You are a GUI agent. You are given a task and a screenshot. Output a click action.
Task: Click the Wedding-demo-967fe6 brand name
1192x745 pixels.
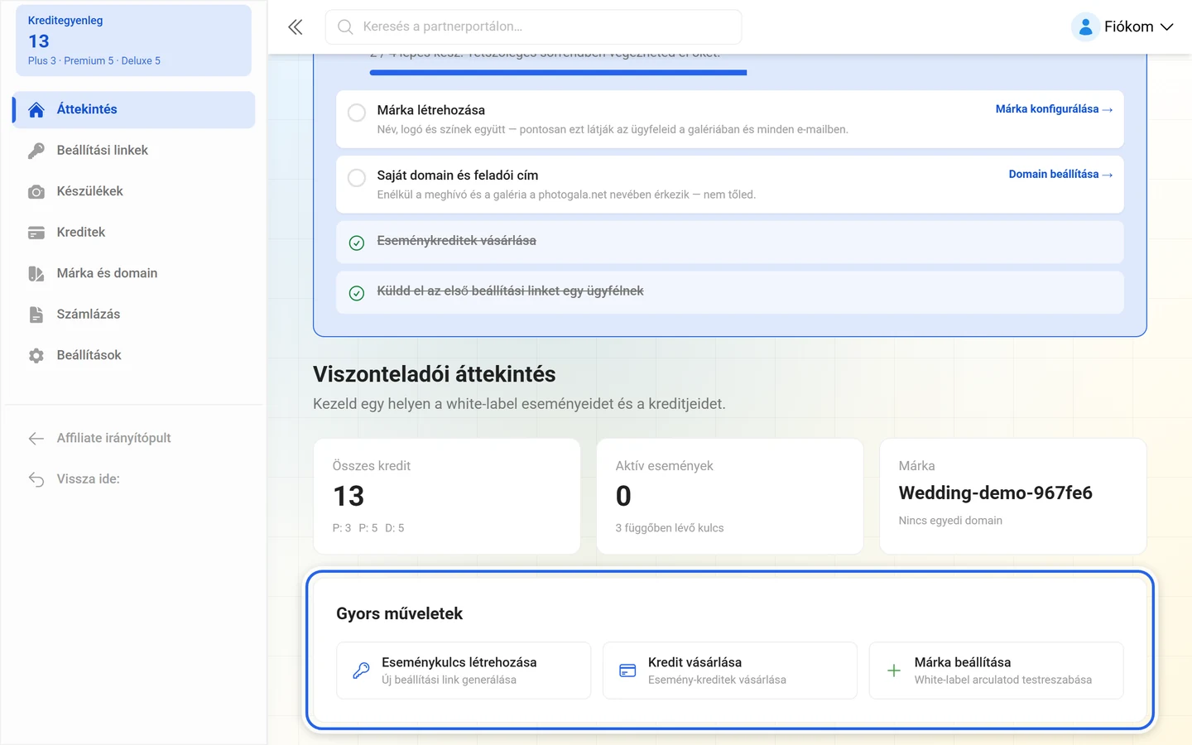click(x=995, y=493)
